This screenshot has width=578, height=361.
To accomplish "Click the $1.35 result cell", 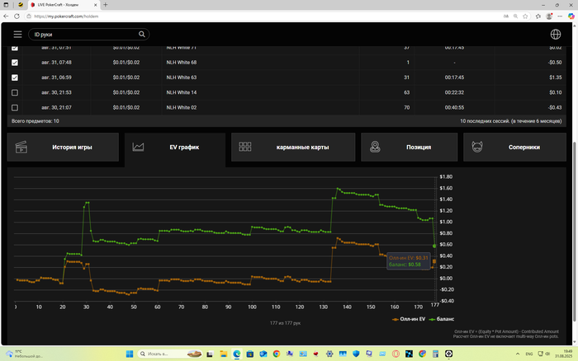I will [556, 77].
